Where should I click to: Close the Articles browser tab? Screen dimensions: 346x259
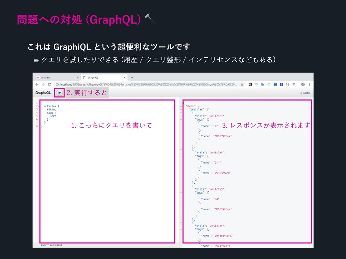78,78
